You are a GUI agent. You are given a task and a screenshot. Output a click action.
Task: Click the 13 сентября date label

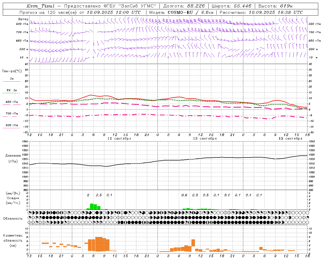click(290, 139)
